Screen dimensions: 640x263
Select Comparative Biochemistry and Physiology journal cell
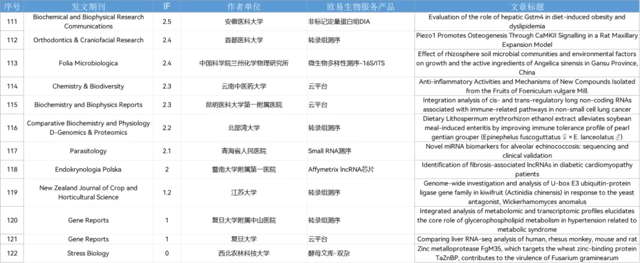tap(88, 128)
